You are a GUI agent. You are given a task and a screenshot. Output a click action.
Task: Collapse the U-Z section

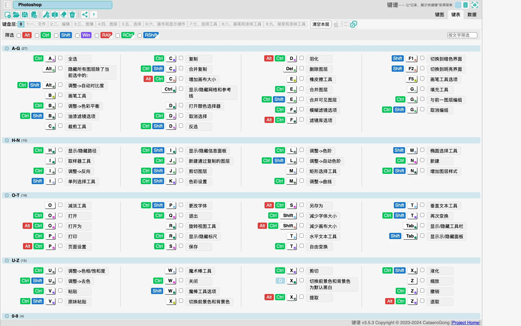click(x=7, y=260)
